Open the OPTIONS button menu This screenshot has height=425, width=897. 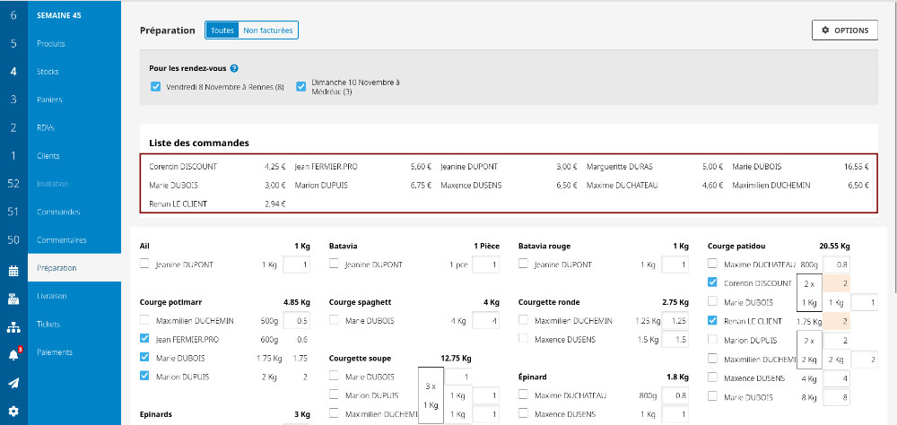844,30
